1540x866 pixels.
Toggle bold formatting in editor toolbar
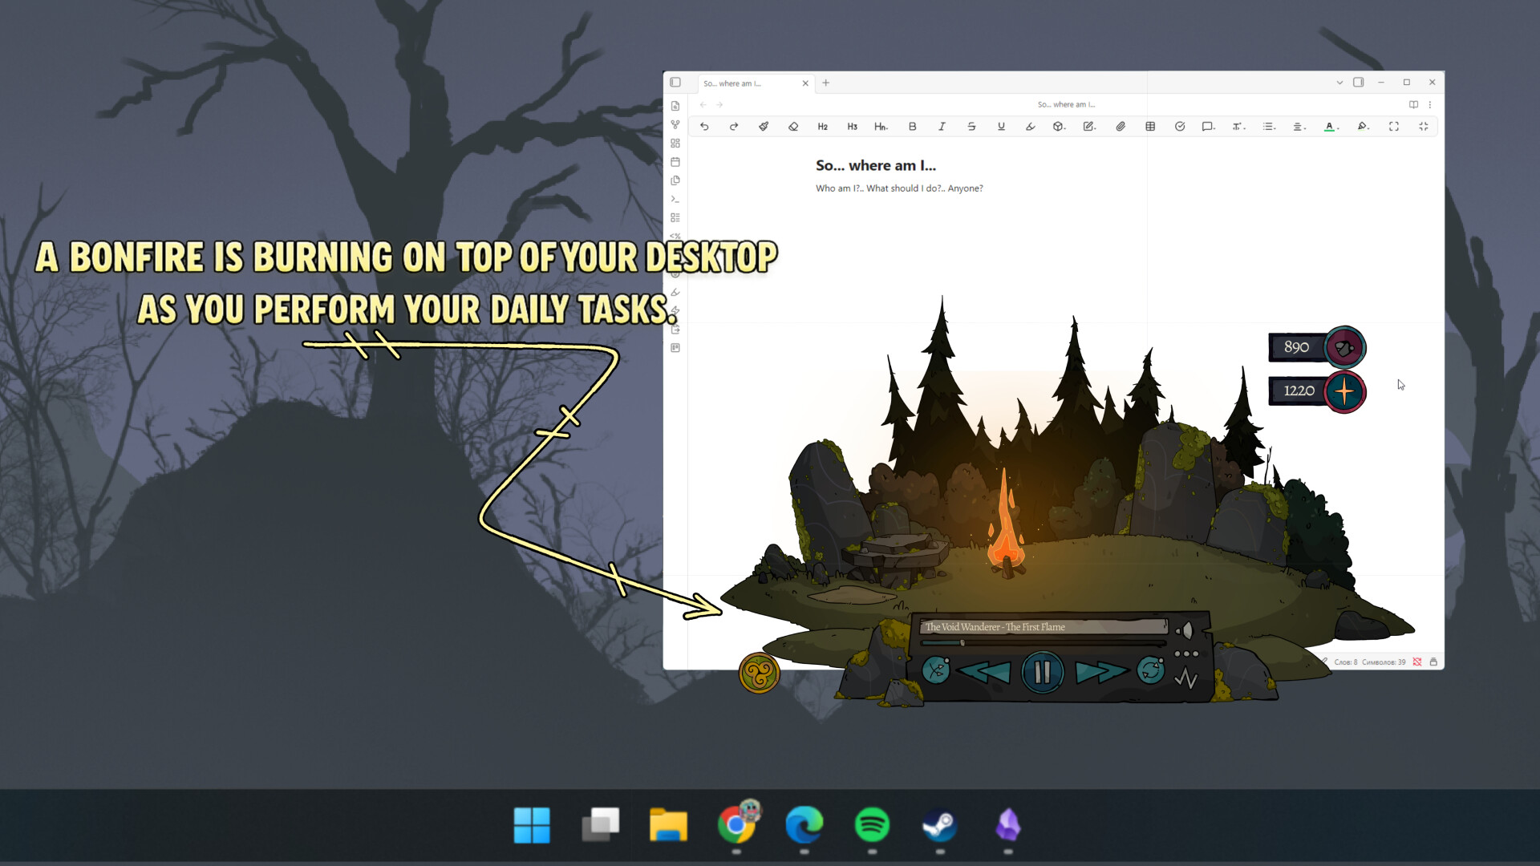912,127
